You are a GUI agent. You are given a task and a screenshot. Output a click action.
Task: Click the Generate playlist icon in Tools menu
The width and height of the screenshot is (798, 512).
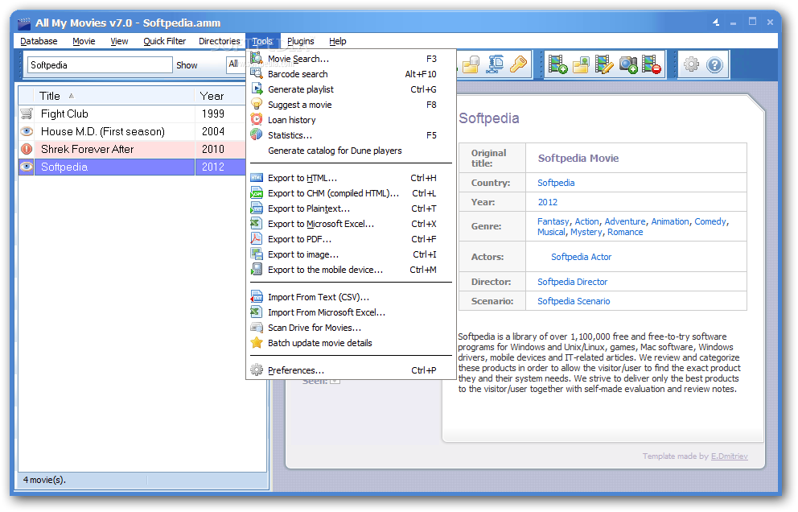257,89
